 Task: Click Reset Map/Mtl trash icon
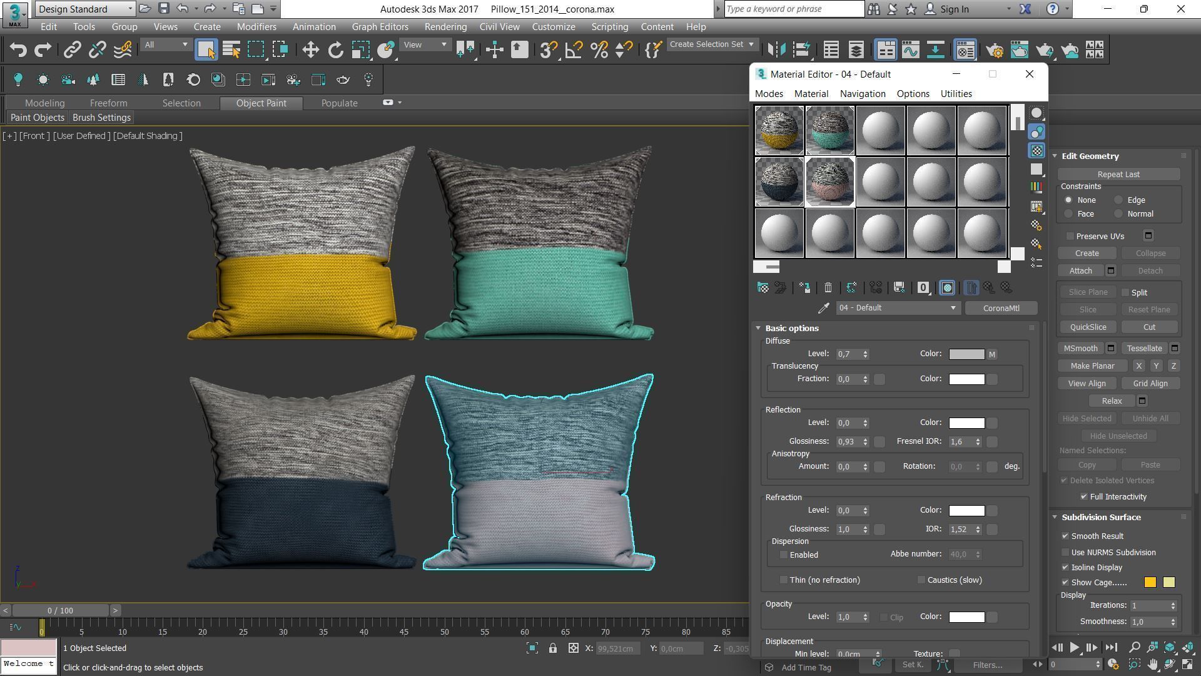(828, 288)
